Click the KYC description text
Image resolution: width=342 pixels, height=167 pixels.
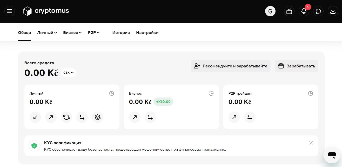(x=135, y=149)
